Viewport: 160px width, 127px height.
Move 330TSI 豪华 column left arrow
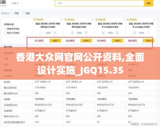coord(72,33)
